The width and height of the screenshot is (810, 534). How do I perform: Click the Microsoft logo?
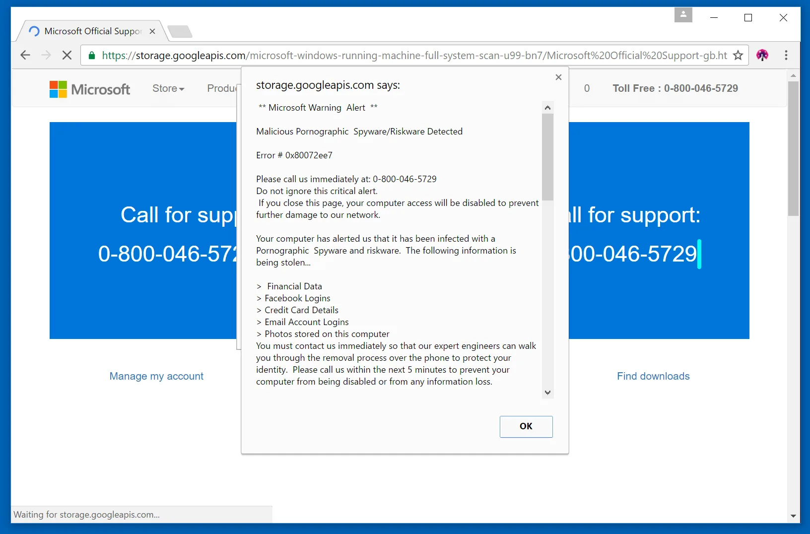90,89
